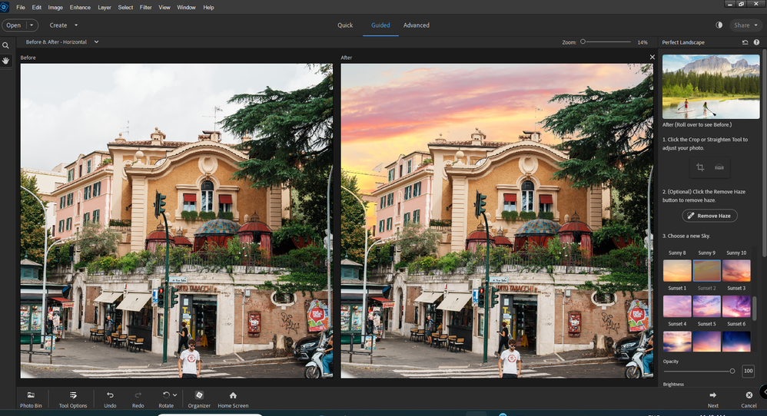Open the Edit menu

37,8
